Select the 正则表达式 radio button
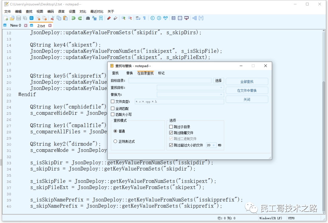Screen dimensions: 328x223 [115, 141]
